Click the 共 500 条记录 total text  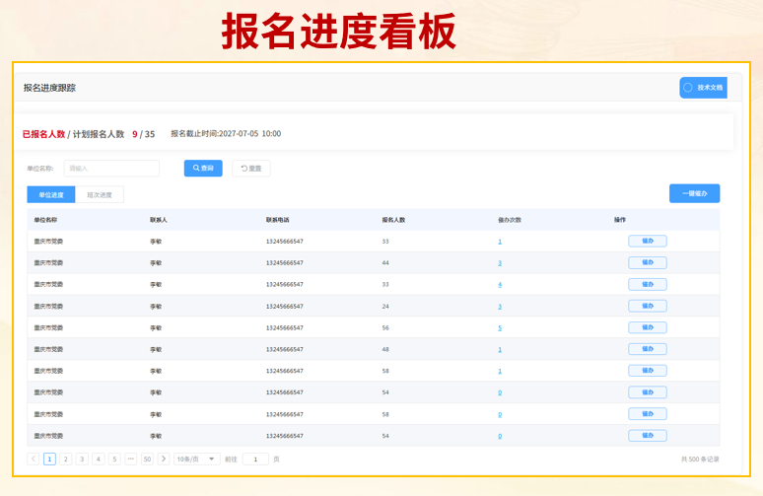[700, 459]
